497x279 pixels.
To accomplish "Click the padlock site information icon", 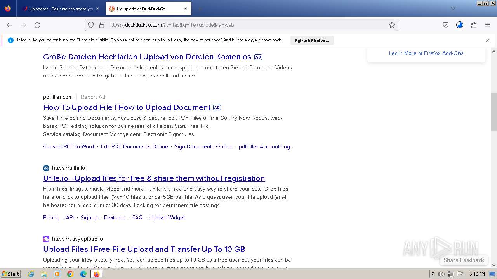I will click(x=102, y=25).
